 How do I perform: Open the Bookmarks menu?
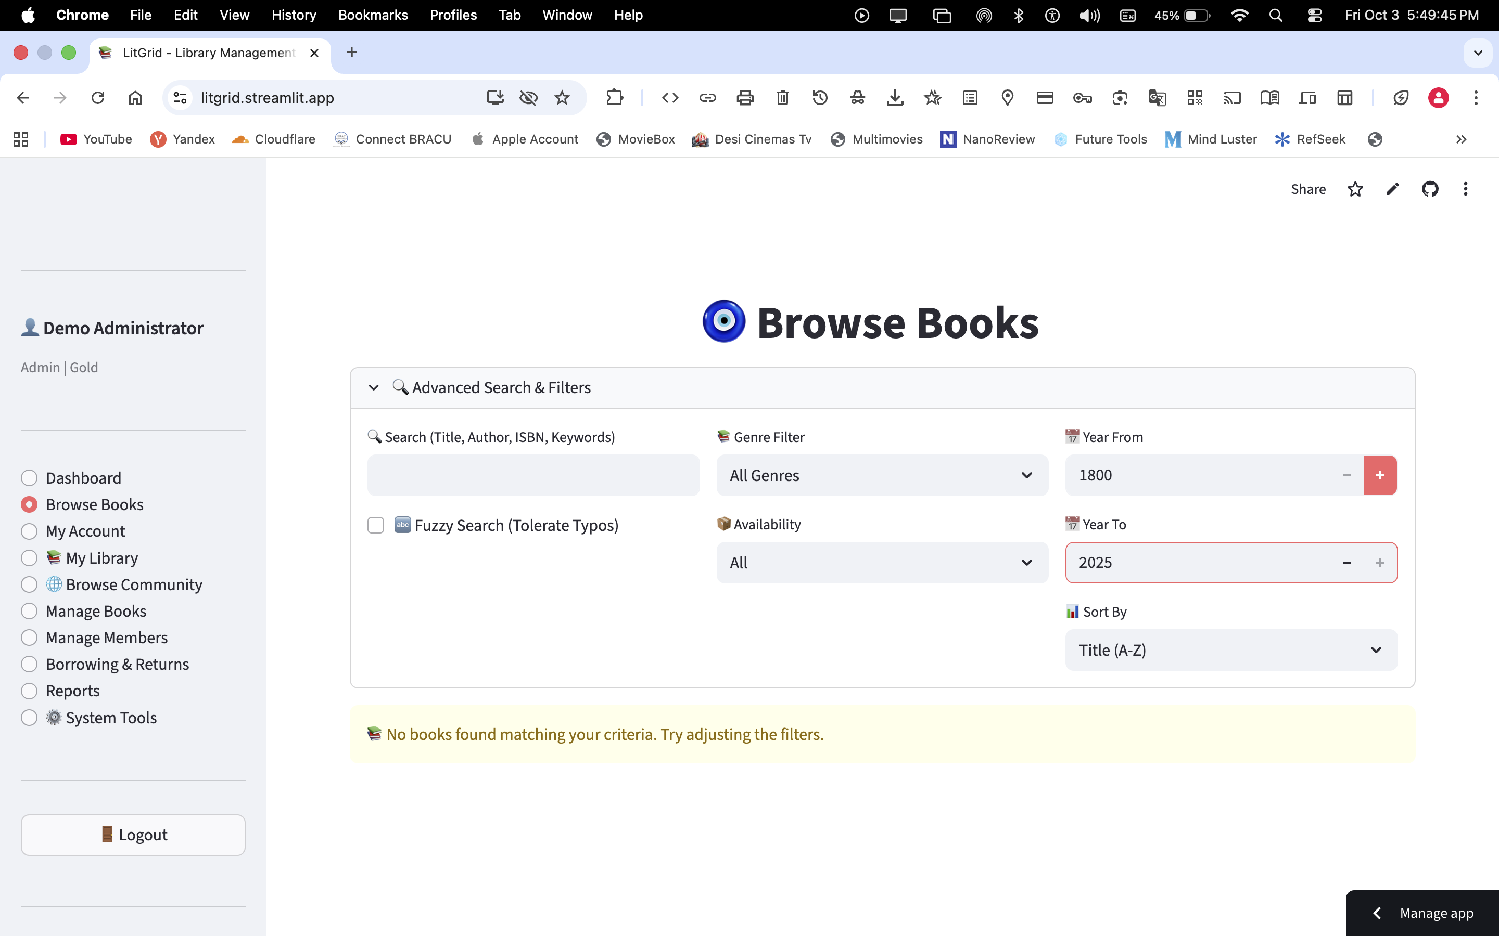[373, 15]
